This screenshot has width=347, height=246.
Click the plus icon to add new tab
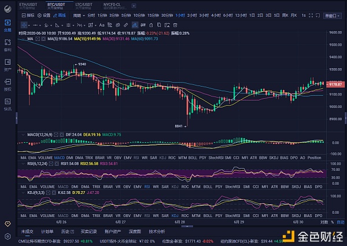(134, 5)
